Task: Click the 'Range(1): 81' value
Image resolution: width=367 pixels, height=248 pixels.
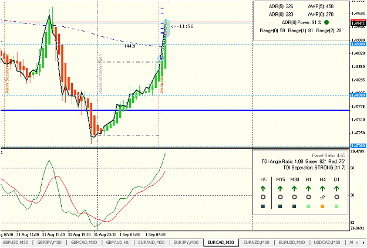Action: [x=301, y=30]
